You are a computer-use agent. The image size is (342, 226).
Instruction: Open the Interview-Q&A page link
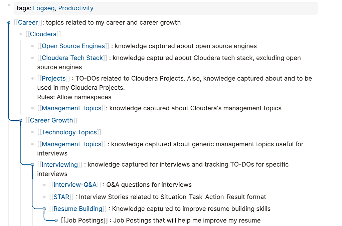75,185
